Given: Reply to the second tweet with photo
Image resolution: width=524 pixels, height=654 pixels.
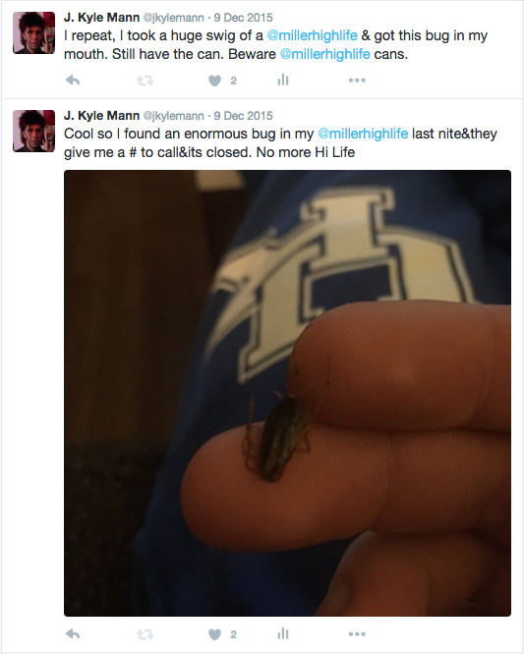Looking at the screenshot, I should pos(73,634).
